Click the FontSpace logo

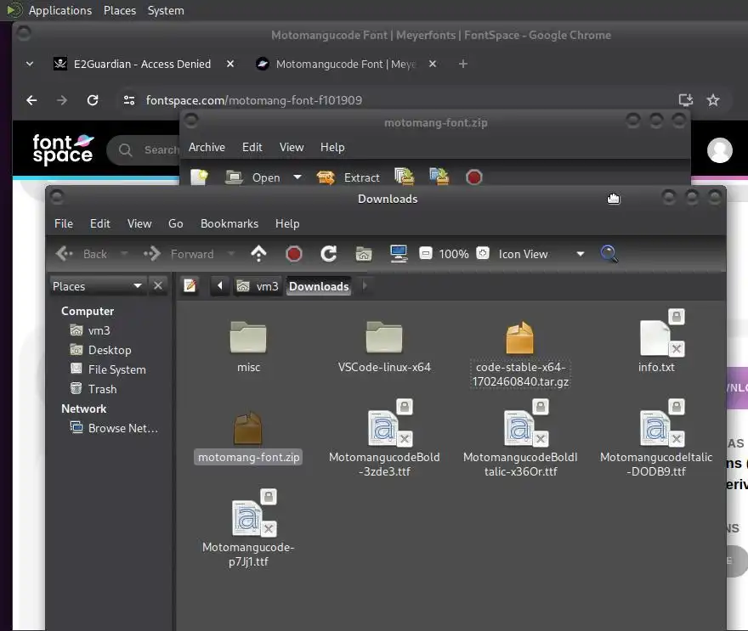pyautogui.click(x=63, y=149)
